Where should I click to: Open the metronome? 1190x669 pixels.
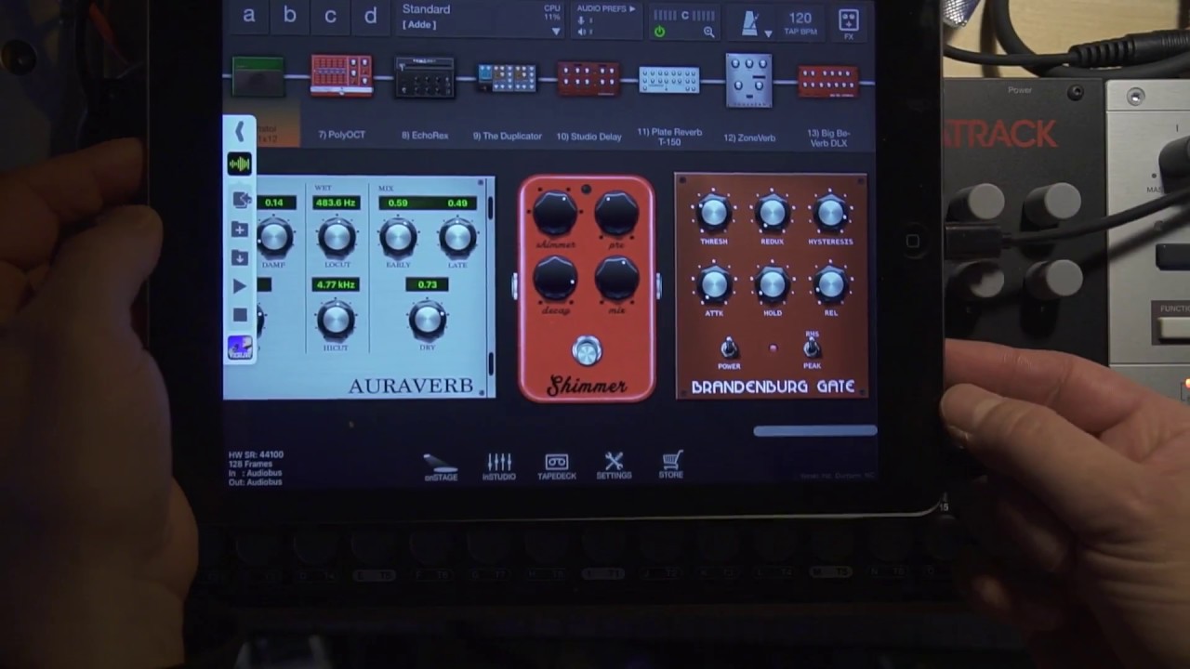(750, 22)
